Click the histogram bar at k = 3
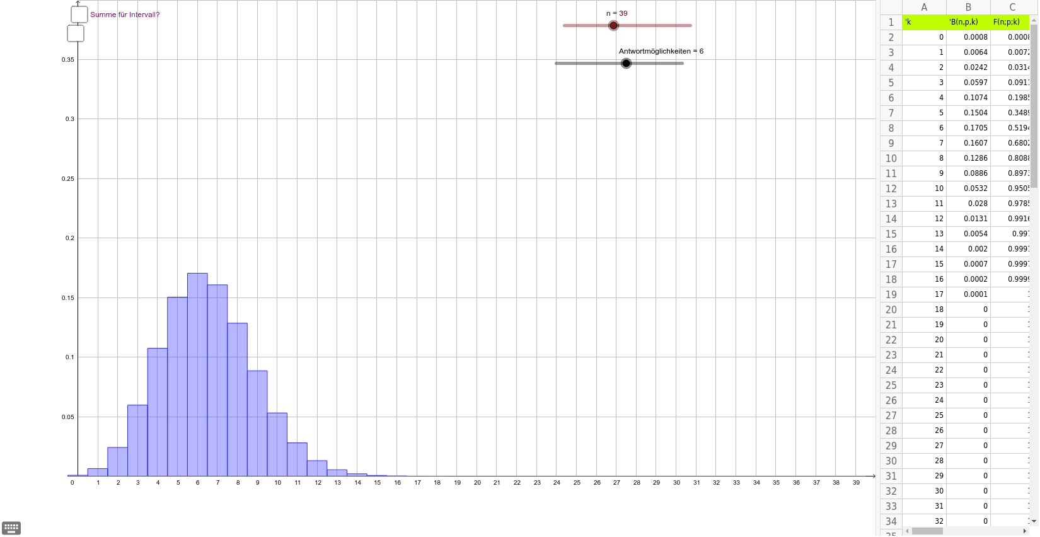The image size is (1040, 537). (x=137, y=441)
